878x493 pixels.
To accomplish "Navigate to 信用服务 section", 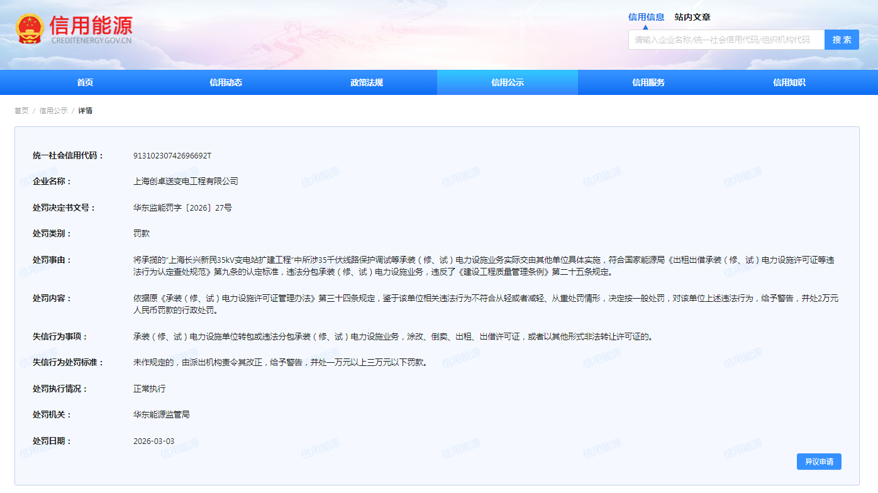I will pos(648,82).
